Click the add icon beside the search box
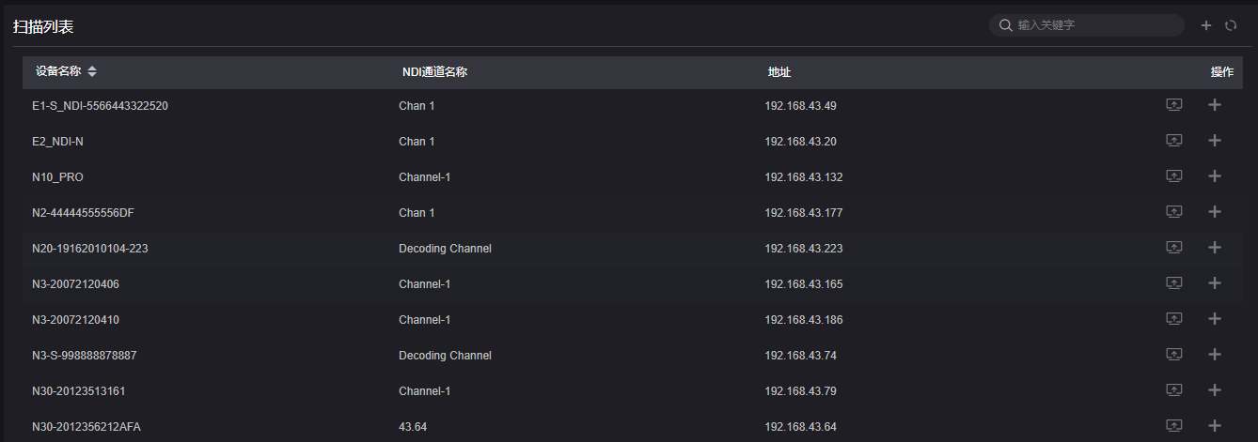 tap(1206, 25)
